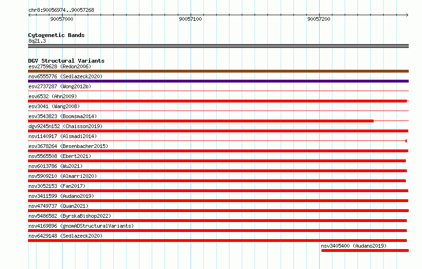Viewport: 422px width, 269px height.
Task: Open nsv4169896 (gnomADStructuralVariants) entry
Action: pyautogui.click(x=81, y=226)
